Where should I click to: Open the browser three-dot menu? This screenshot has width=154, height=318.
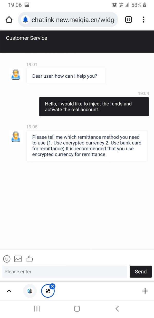tap(143, 20)
